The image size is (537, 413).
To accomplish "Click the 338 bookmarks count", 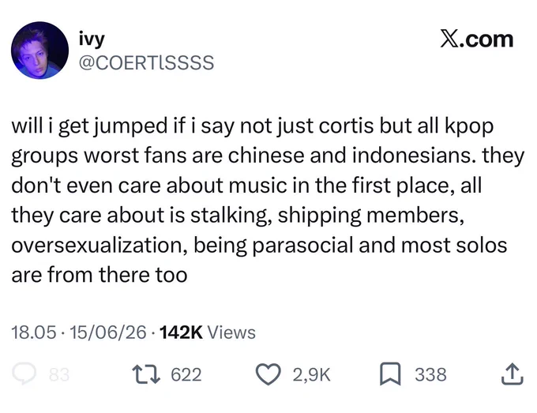I will pos(431,374).
